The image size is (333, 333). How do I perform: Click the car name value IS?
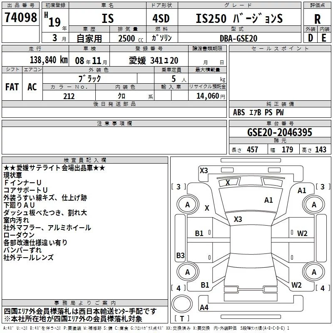107,18
